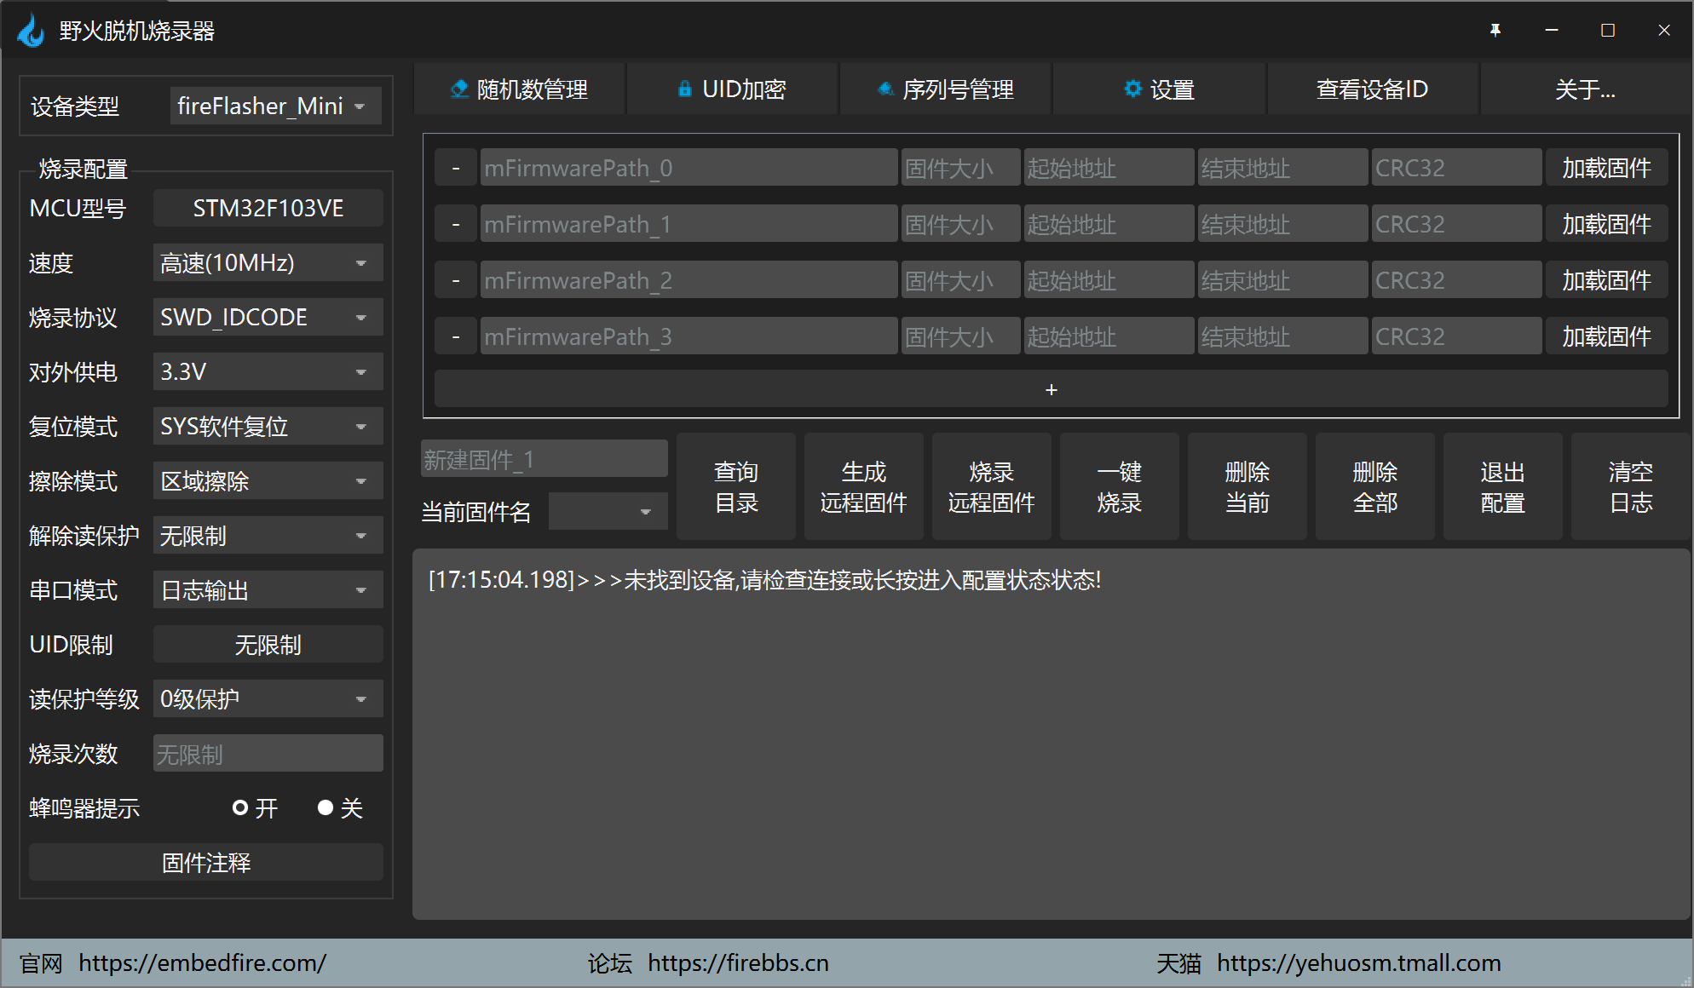
Task: Remove mFirmwarePath_2 row with minus button
Action: (x=456, y=280)
